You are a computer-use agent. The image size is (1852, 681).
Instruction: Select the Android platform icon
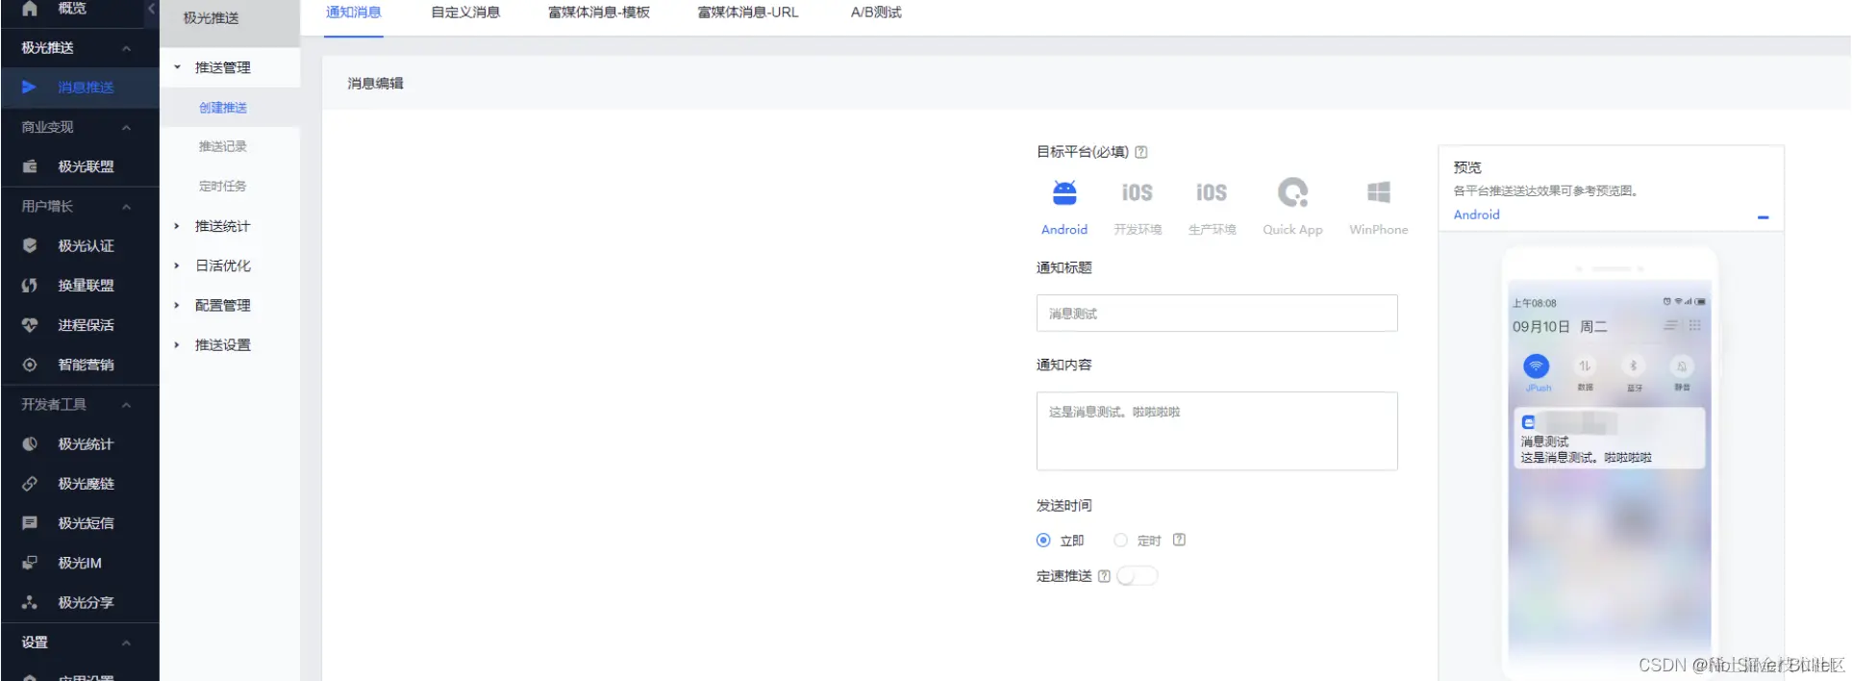point(1064,193)
